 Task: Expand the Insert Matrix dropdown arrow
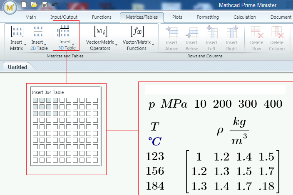[25, 45]
